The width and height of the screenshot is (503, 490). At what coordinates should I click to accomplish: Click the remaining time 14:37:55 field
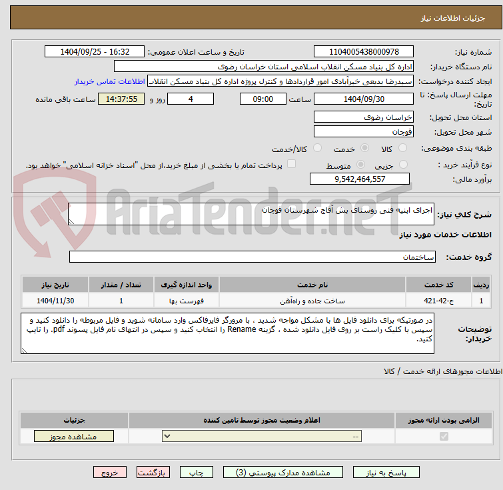pyautogui.click(x=121, y=99)
